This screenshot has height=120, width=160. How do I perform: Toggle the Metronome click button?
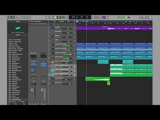click(107, 17)
